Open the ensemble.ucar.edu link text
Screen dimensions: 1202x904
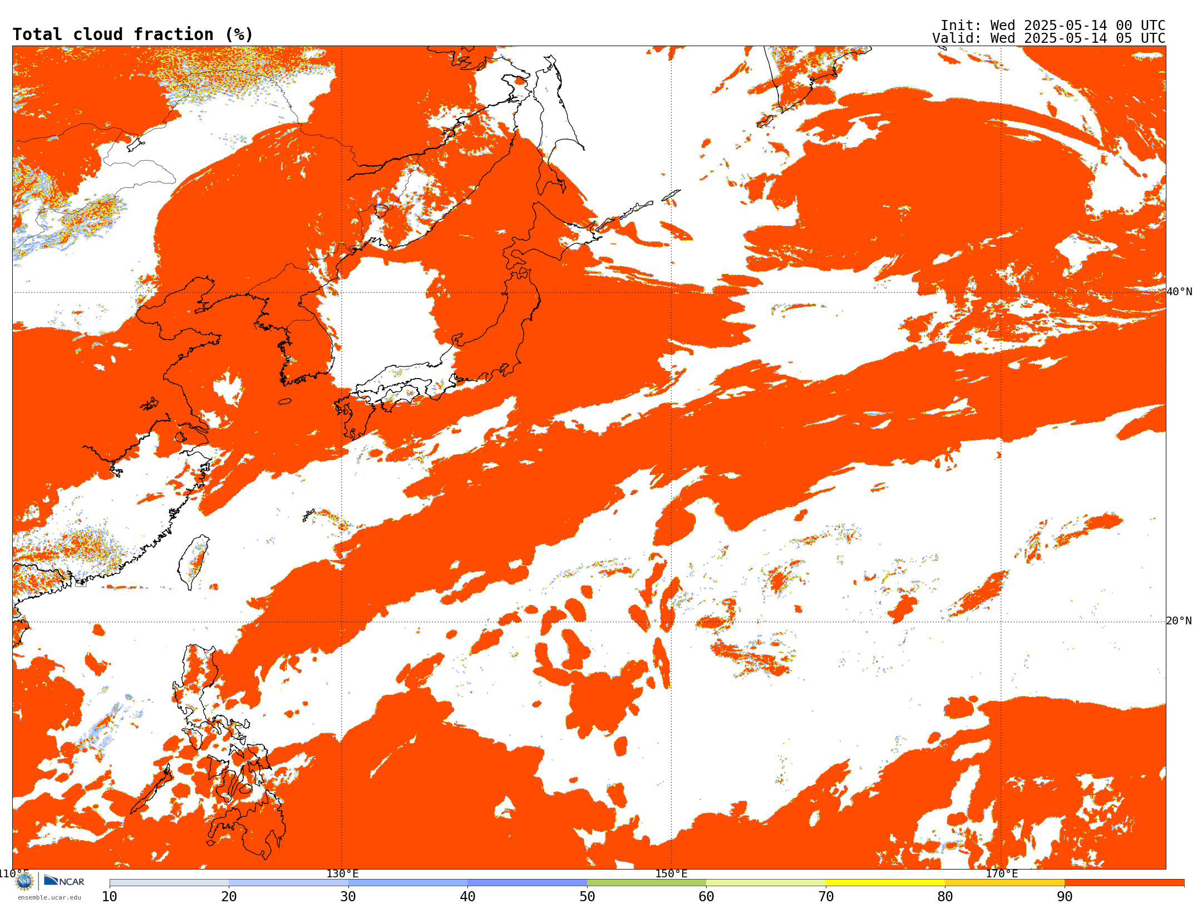click(x=50, y=897)
